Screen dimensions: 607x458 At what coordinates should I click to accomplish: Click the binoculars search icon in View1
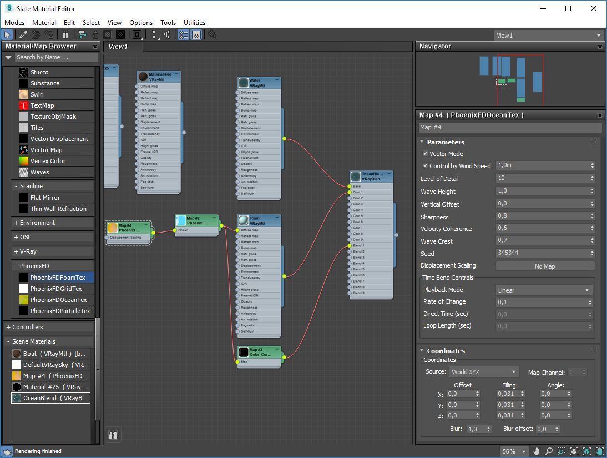(113, 435)
